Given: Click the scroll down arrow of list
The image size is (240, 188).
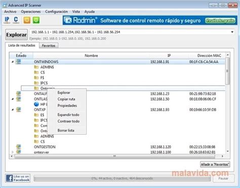Looking at the screenshot, I should tap(228, 151).
